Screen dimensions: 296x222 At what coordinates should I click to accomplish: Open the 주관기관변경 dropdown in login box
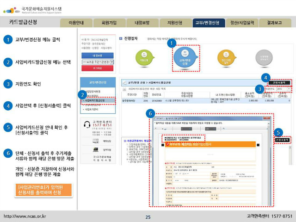98,62
